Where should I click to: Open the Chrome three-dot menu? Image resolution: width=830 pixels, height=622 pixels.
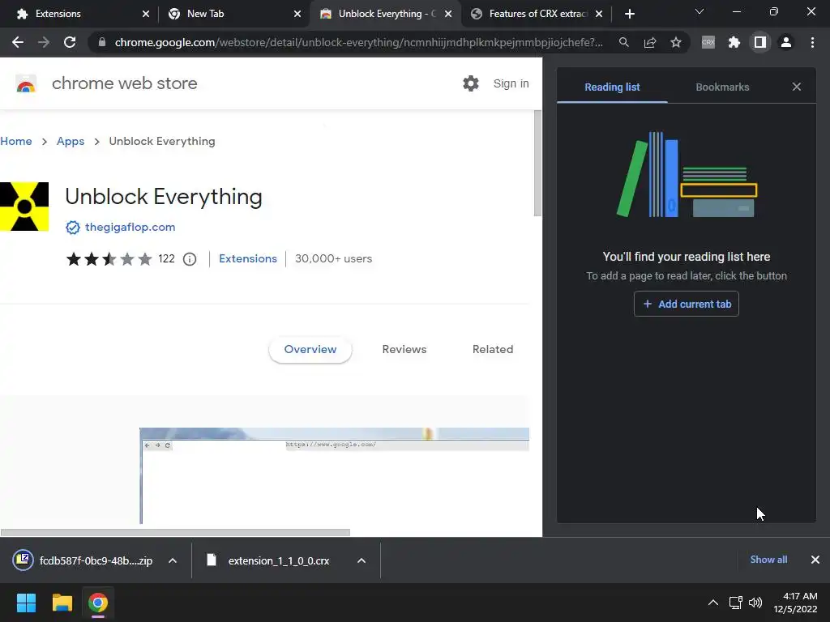[x=812, y=42]
